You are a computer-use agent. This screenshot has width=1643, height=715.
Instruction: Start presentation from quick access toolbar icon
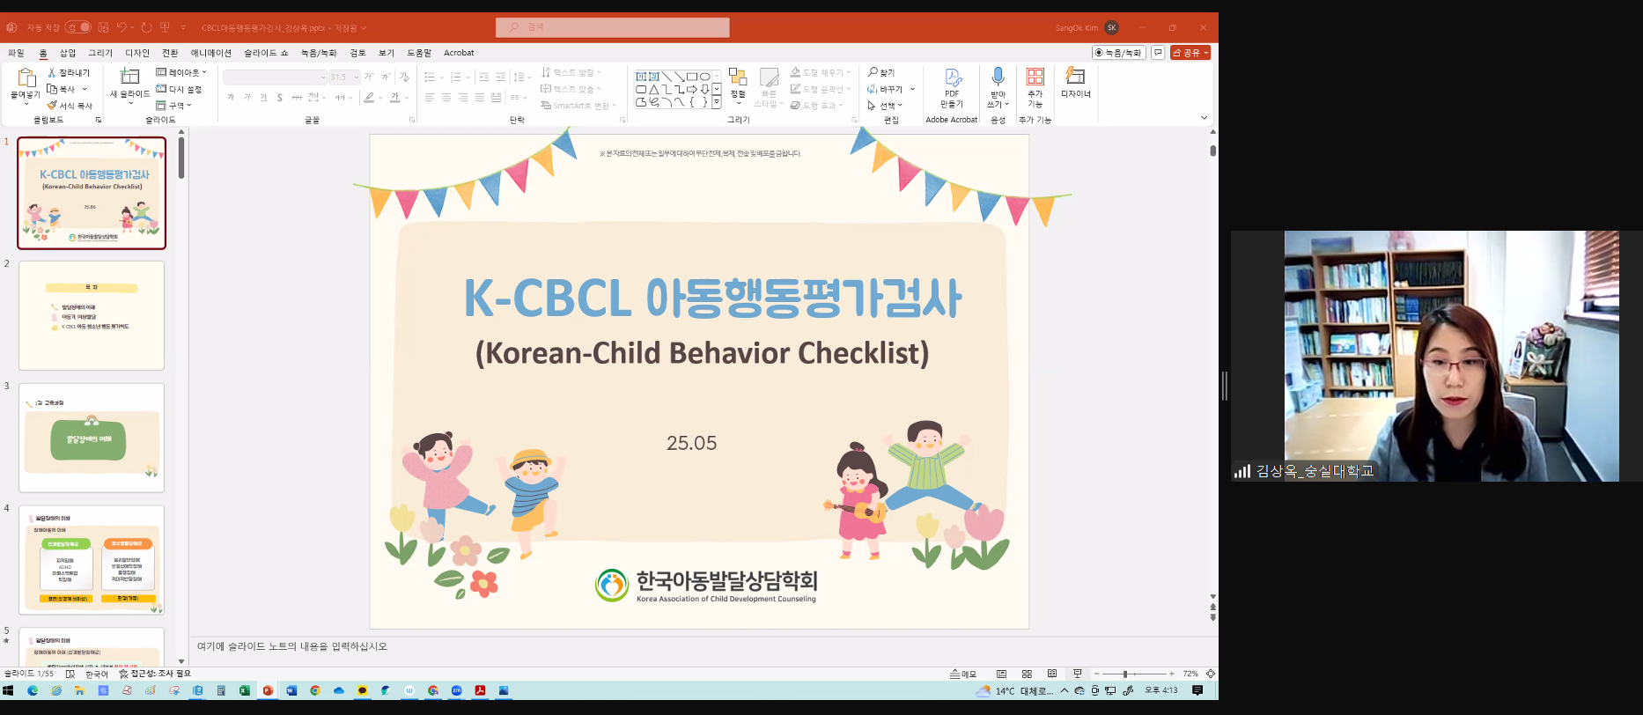(x=165, y=27)
